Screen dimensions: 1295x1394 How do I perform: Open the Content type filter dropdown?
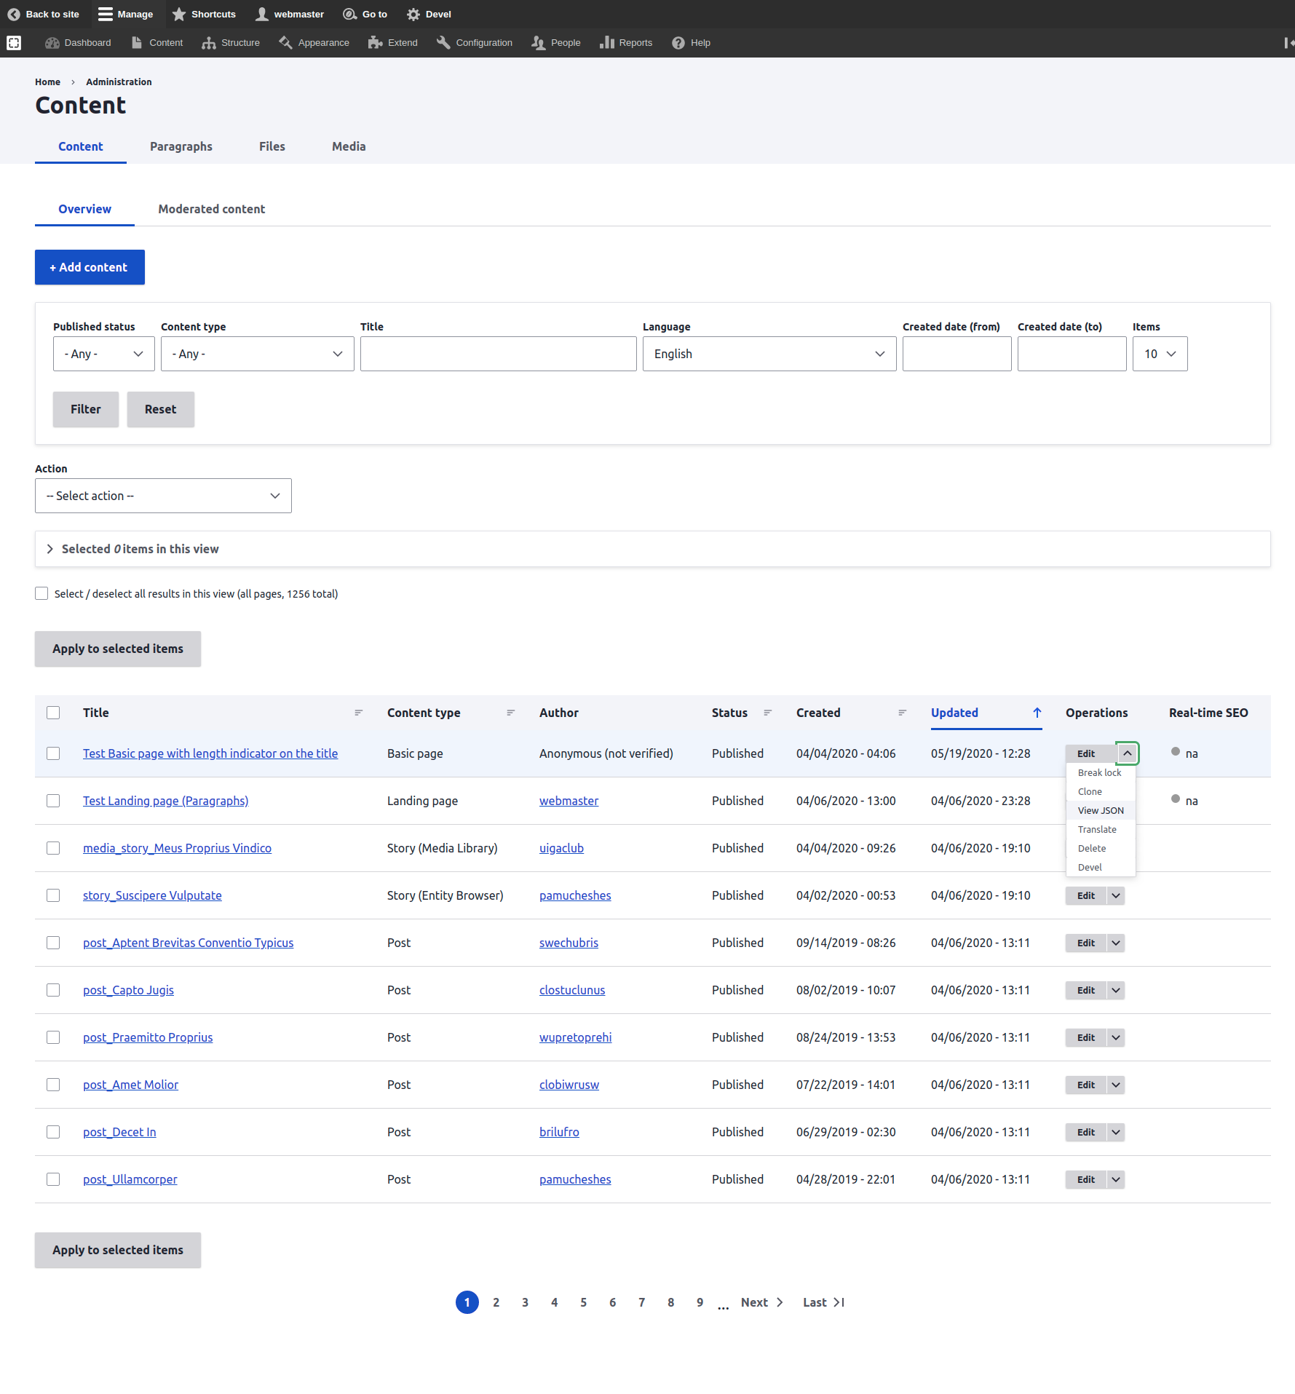click(x=258, y=355)
